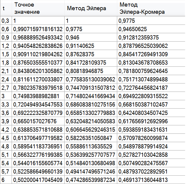Select cell '0,94650625'
This screenshot has height=184, width=186.
(x=151, y=29)
